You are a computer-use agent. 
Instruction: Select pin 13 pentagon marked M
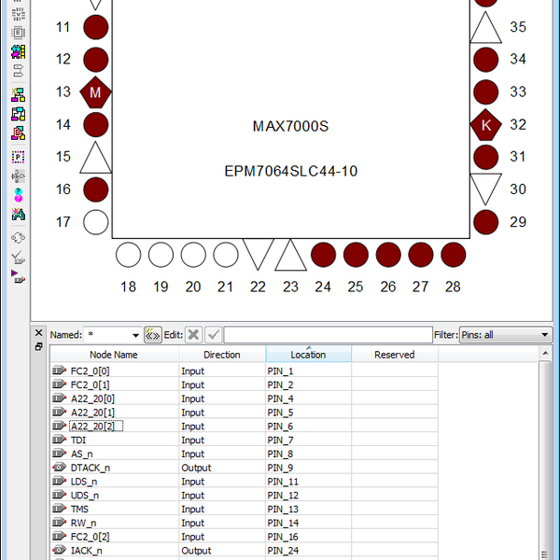pyautogui.click(x=95, y=92)
